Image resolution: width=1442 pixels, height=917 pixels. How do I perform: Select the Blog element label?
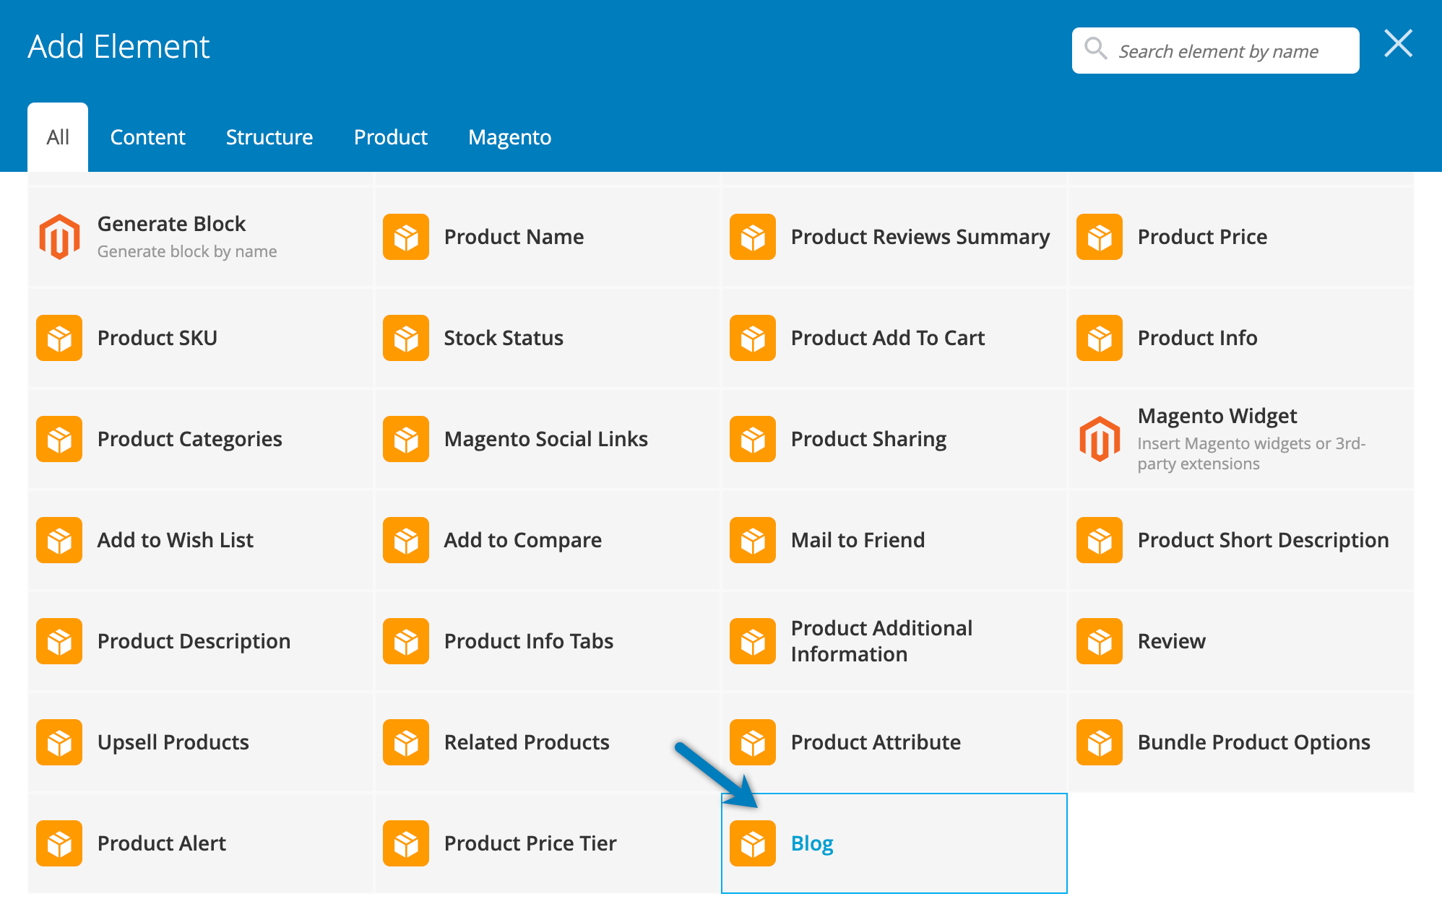[x=812, y=843]
